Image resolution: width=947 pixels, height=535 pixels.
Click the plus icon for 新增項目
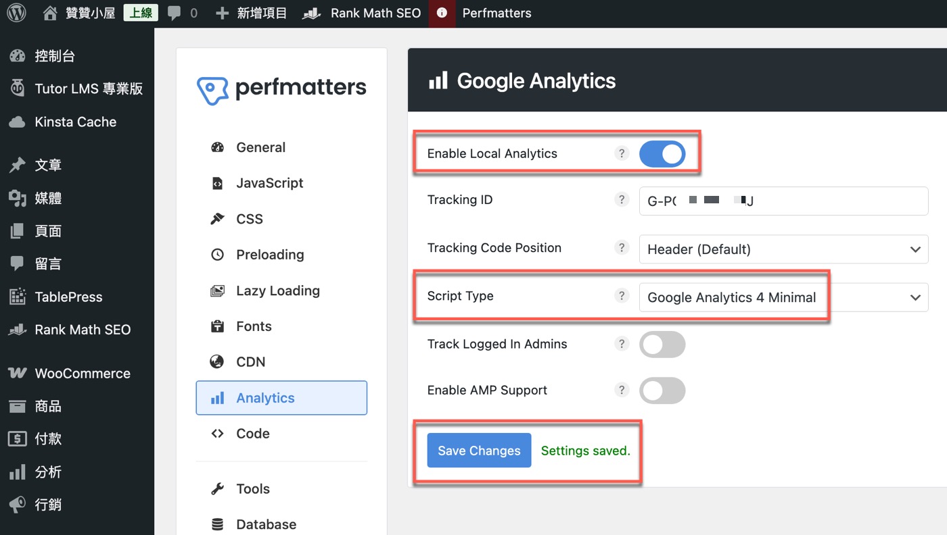222,14
